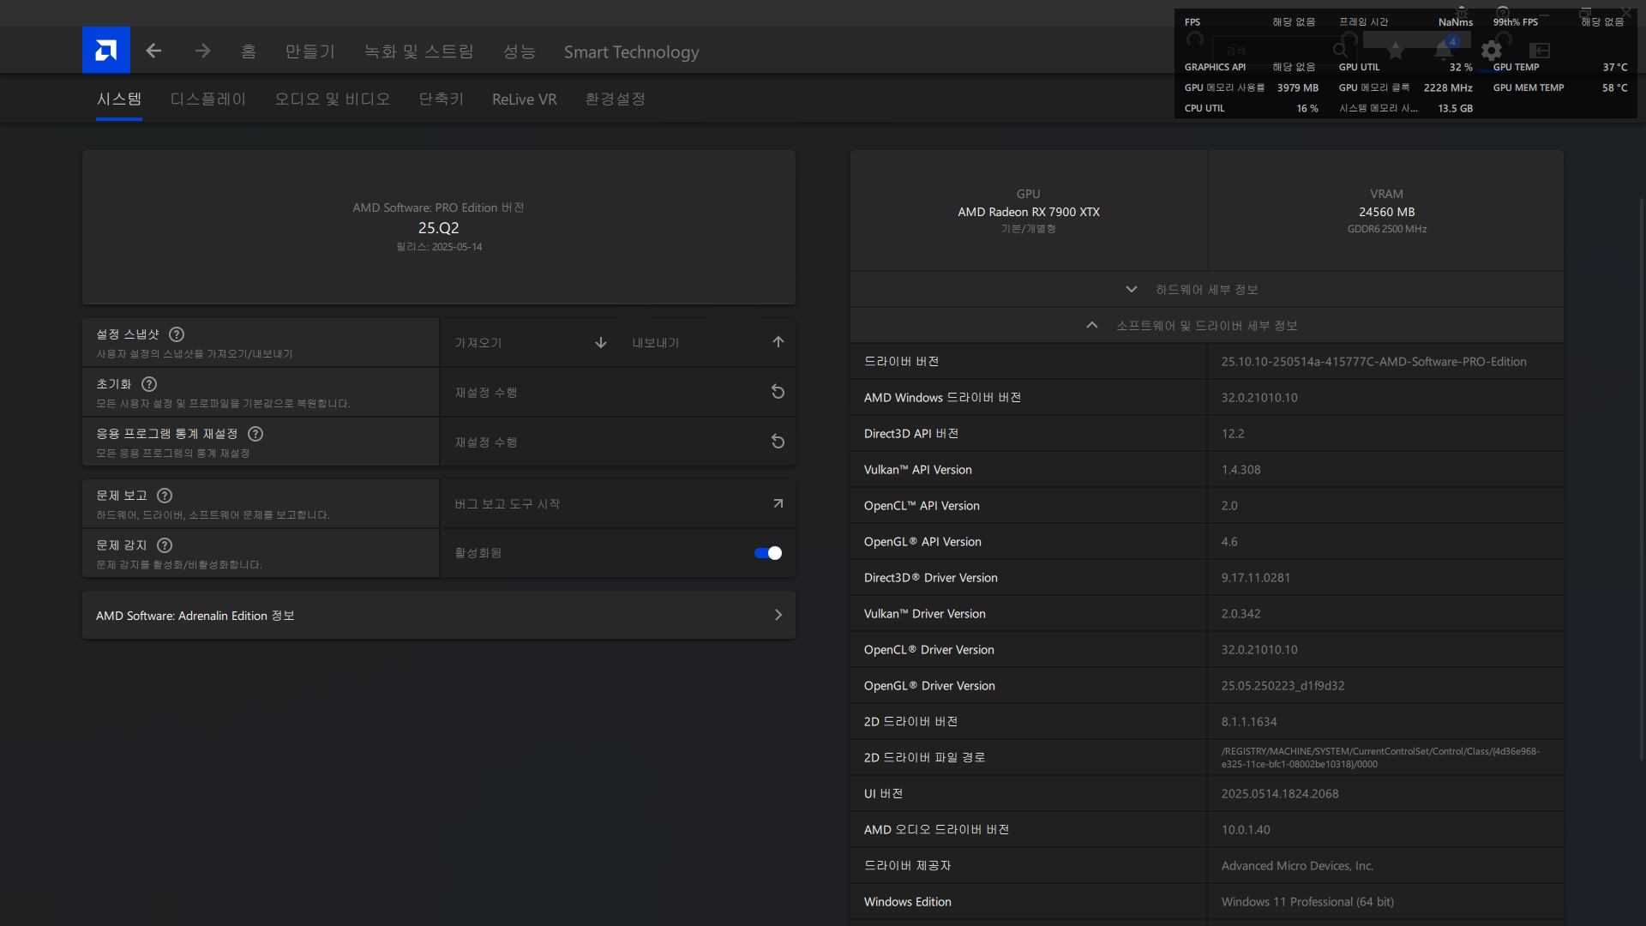Switch to the ReLive VR tab
Viewport: 1646px width, 926px height.
525,99
